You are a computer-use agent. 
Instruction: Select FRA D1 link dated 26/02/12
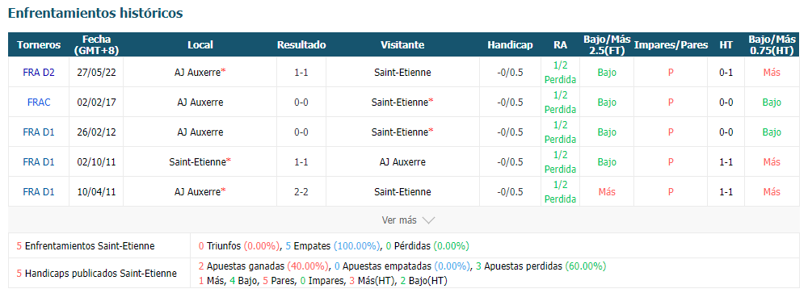coord(39,132)
